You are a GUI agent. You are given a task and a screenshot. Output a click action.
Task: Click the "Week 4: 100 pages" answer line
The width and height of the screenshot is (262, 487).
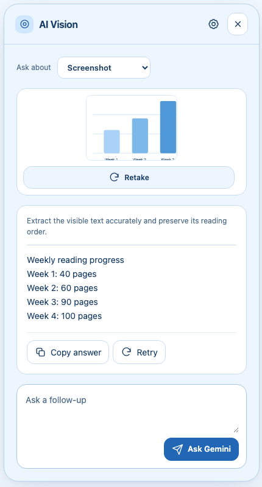[65, 316]
